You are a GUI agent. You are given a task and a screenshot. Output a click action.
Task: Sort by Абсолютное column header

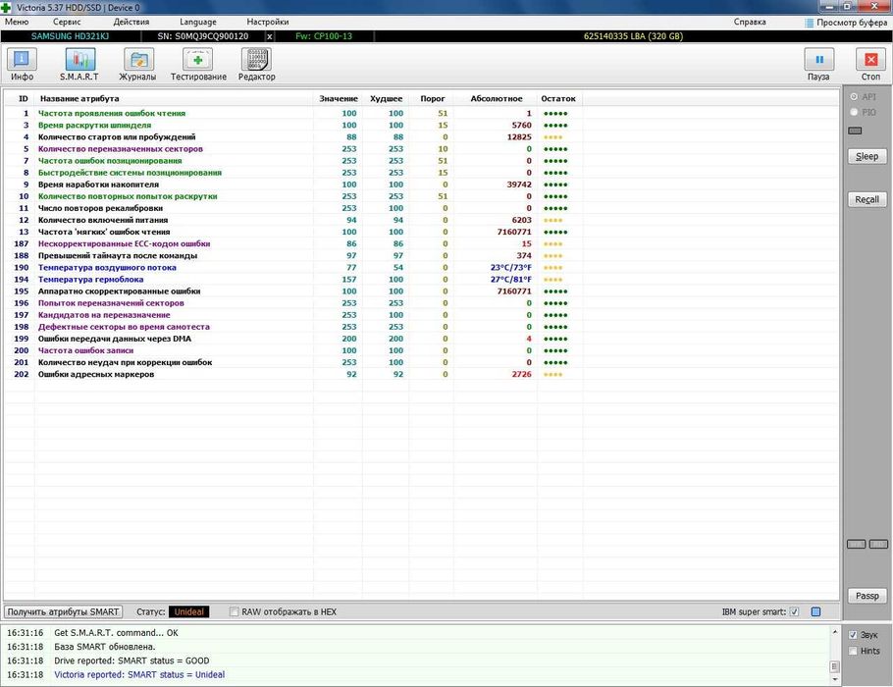(x=497, y=99)
